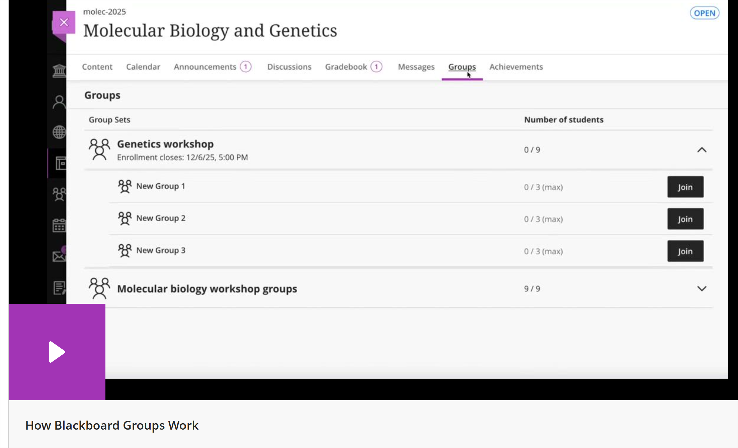This screenshot has width=738, height=448.
Task: Select the group icon beside Genetics workshop
Action: coord(99,150)
